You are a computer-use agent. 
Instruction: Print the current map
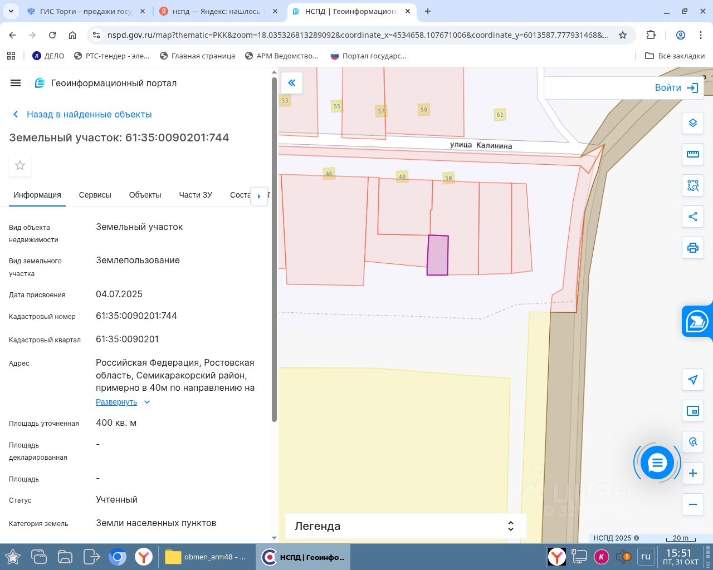[693, 248]
